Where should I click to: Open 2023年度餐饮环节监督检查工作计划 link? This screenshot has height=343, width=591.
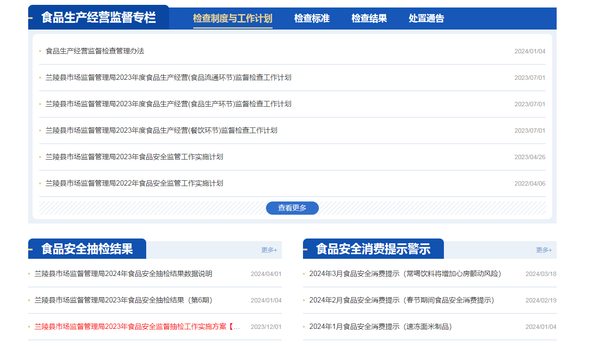162,130
